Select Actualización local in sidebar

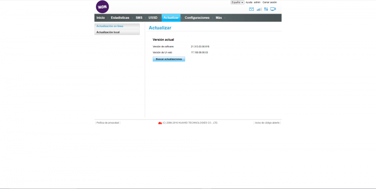click(x=117, y=32)
